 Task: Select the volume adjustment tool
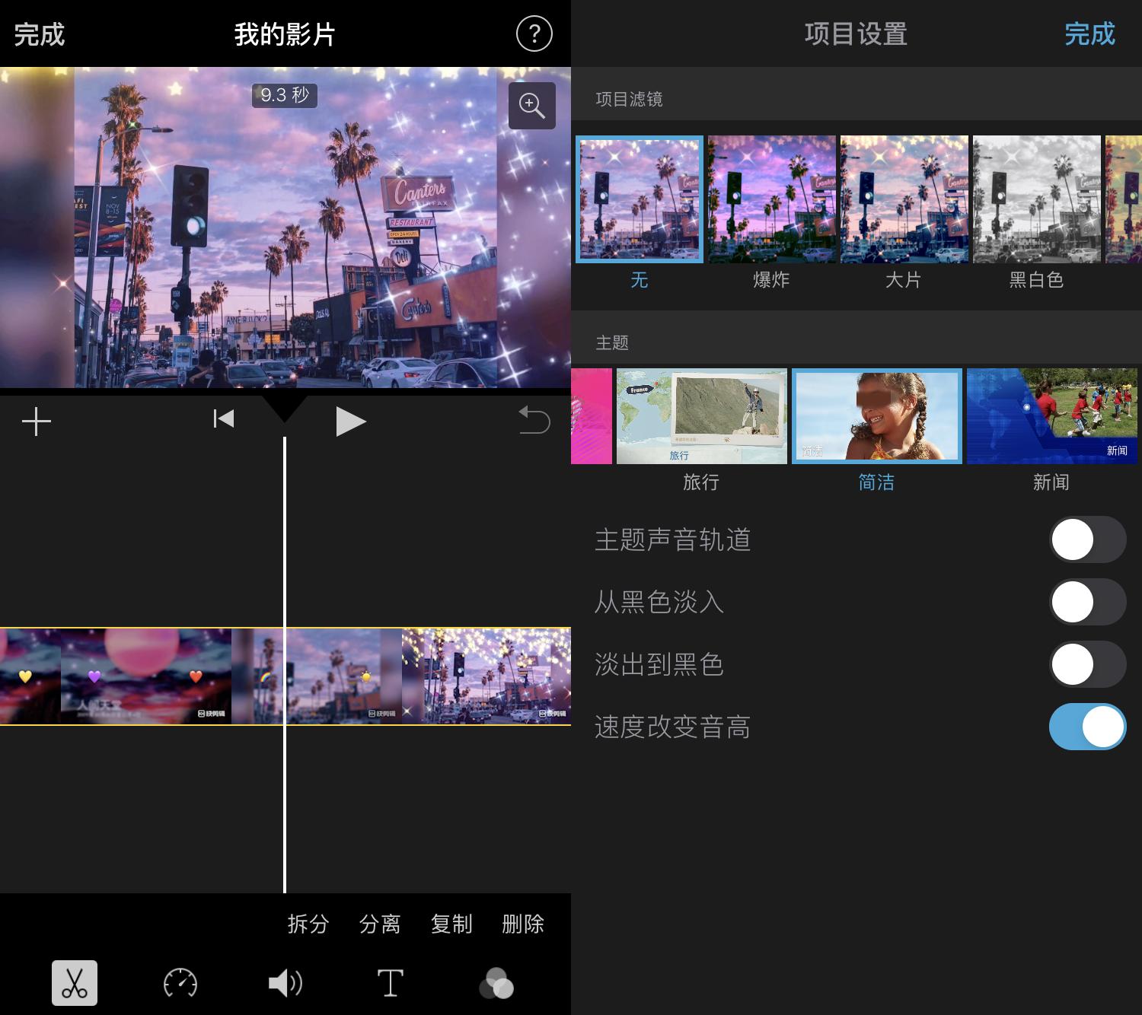[285, 983]
